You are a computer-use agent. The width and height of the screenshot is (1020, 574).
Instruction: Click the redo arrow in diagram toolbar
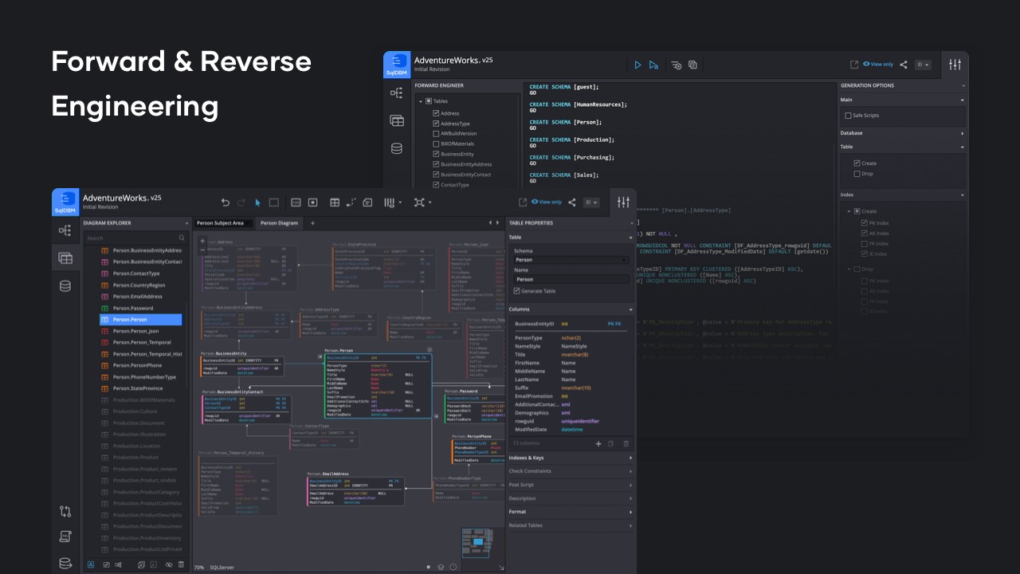tap(241, 202)
